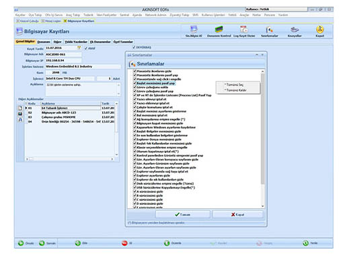Switch to the Yüklü Yazılımlar tab
The width and height of the screenshot is (343, 256).
[76, 42]
